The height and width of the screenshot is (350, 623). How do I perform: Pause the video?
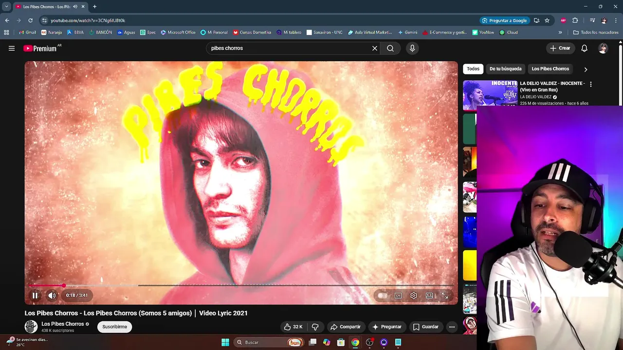(x=35, y=295)
